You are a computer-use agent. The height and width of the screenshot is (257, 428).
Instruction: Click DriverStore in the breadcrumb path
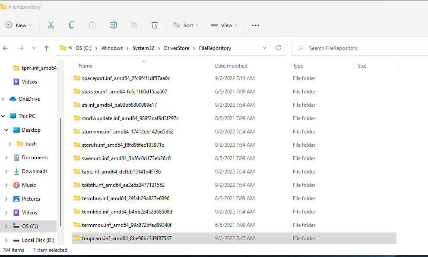click(x=177, y=48)
